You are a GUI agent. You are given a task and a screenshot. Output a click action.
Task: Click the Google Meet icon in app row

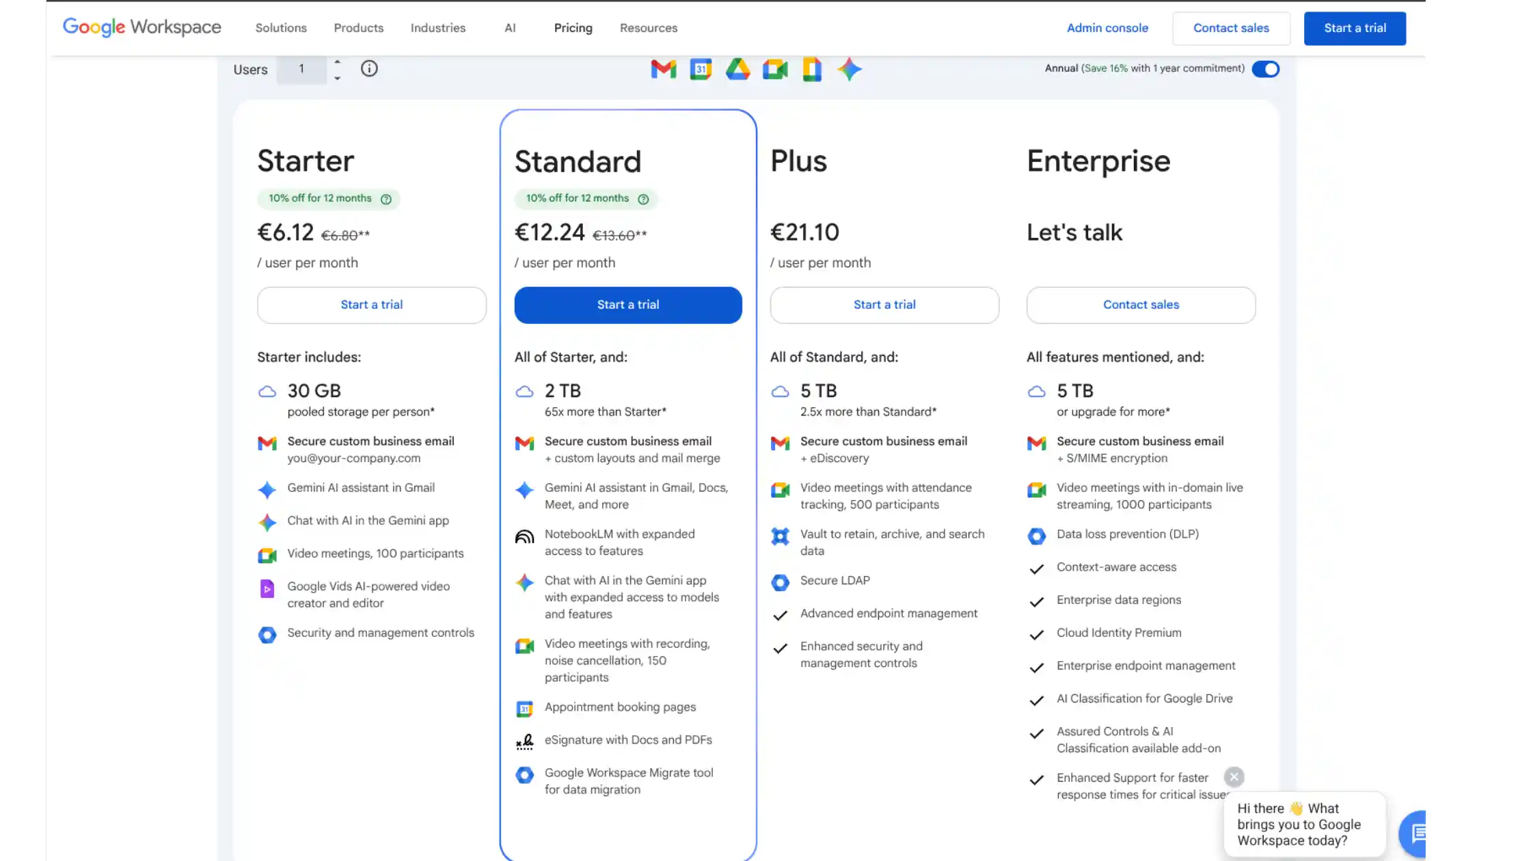(775, 69)
